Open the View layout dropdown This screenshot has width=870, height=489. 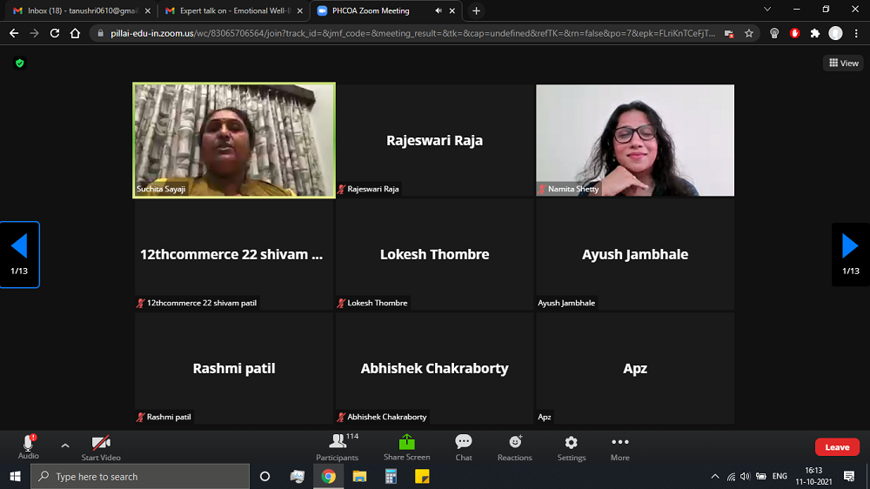(x=843, y=63)
